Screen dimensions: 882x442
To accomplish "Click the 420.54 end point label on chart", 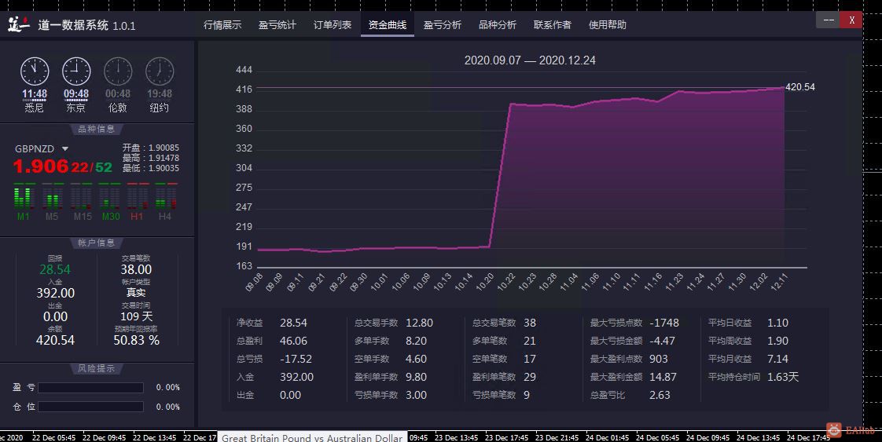I will (800, 87).
